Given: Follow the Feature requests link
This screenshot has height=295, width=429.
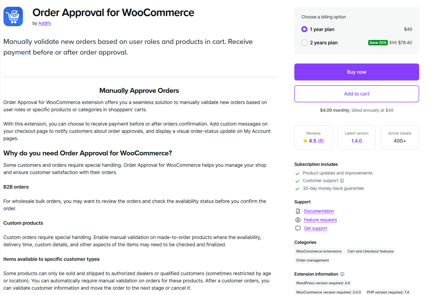Looking at the screenshot, I should coord(320,220).
